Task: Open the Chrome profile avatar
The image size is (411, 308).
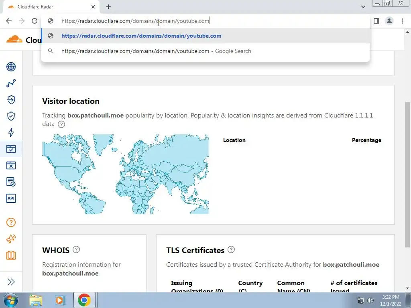Action: [389, 21]
